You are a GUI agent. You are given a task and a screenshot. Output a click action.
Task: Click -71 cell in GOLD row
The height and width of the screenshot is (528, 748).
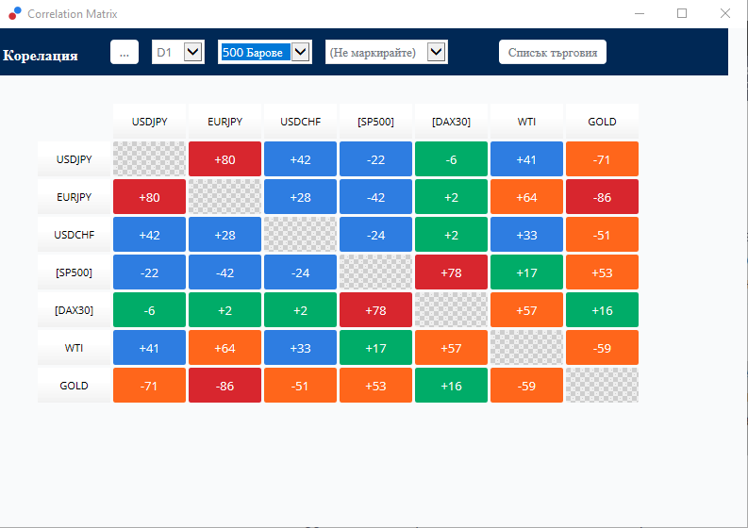coord(149,386)
